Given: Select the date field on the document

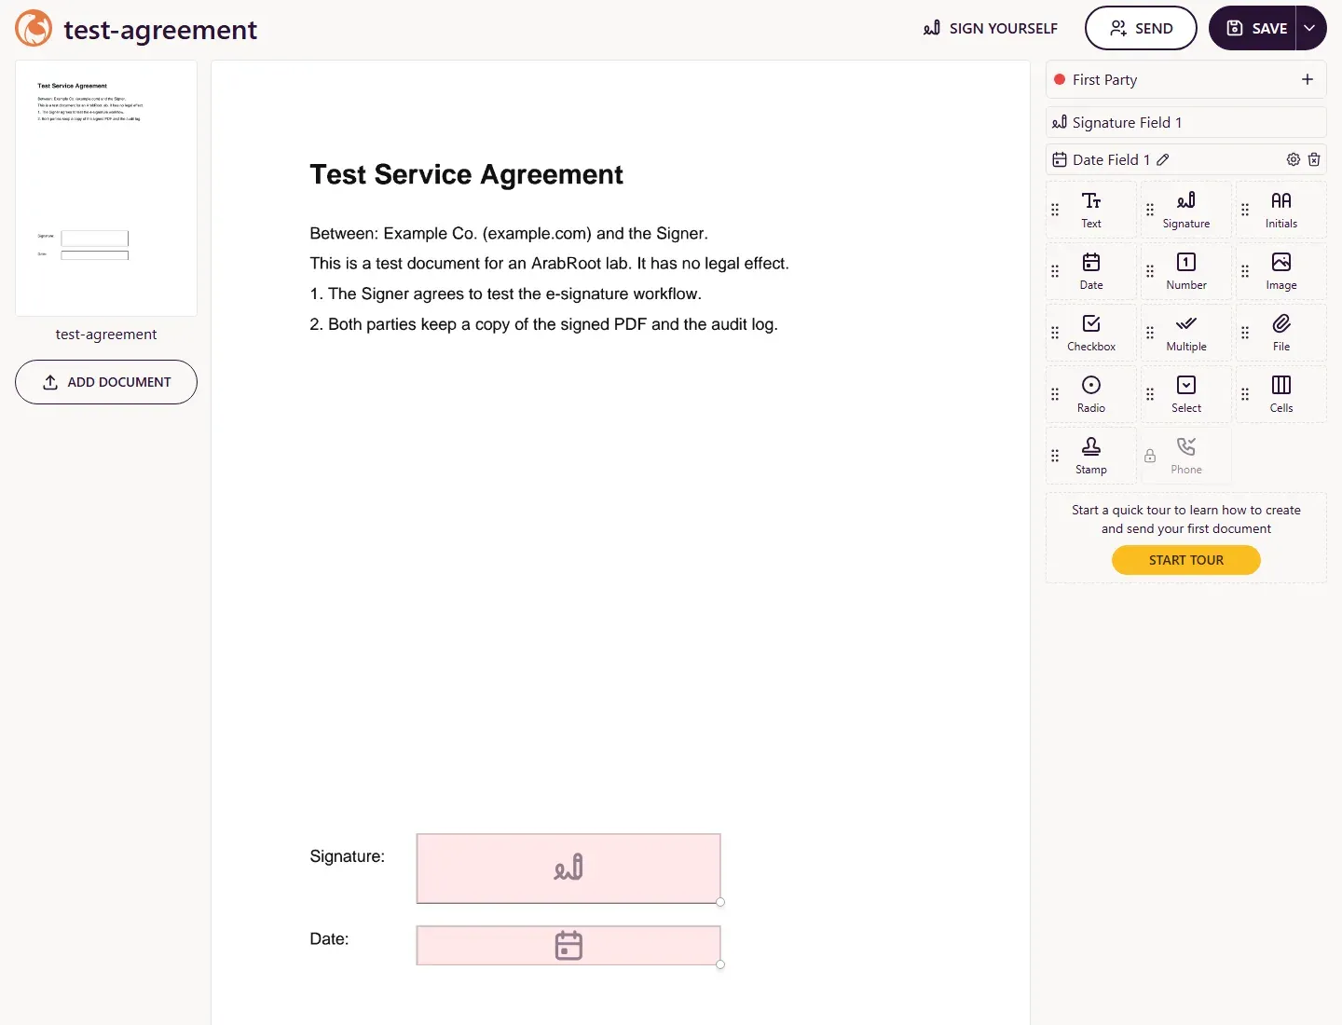Looking at the screenshot, I should coord(568,946).
